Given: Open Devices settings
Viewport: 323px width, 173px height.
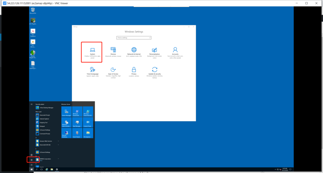Looking at the screenshot, I should (113, 52).
